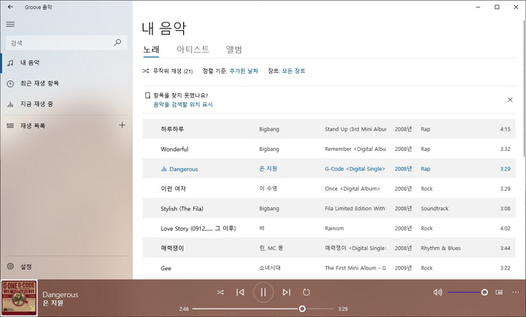Click the 음악을 검색할 위치 표시 link
The height and width of the screenshot is (317, 526).
point(183,104)
